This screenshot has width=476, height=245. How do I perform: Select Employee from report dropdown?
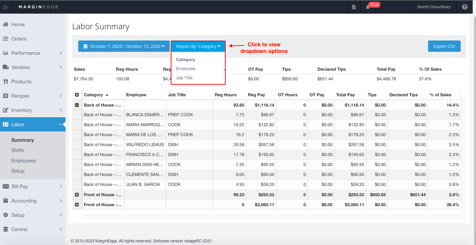pos(186,69)
